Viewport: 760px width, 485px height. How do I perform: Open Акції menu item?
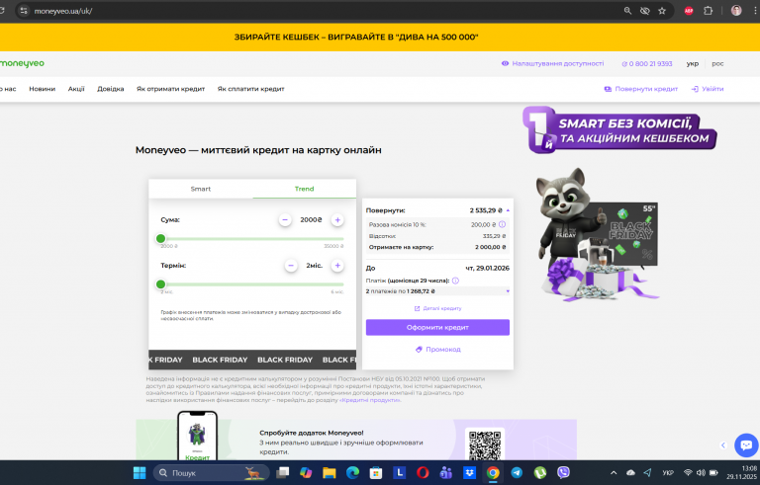[76, 89]
